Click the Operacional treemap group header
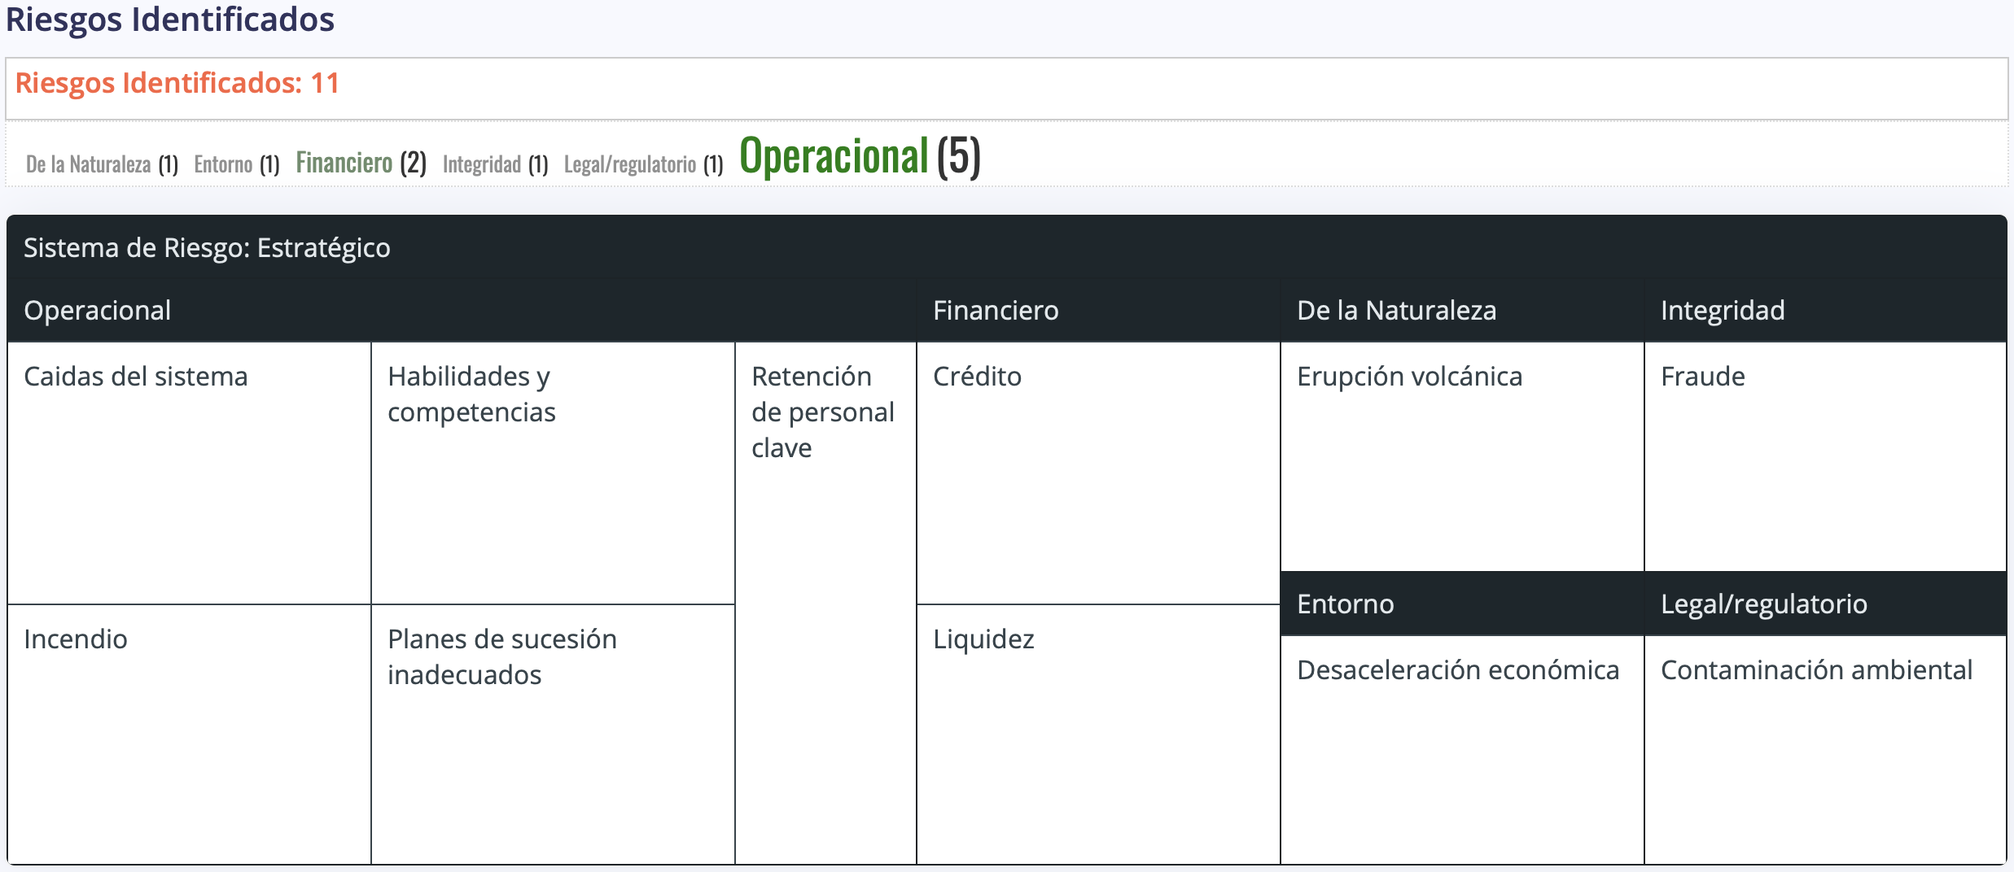This screenshot has width=2014, height=872. click(x=98, y=311)
